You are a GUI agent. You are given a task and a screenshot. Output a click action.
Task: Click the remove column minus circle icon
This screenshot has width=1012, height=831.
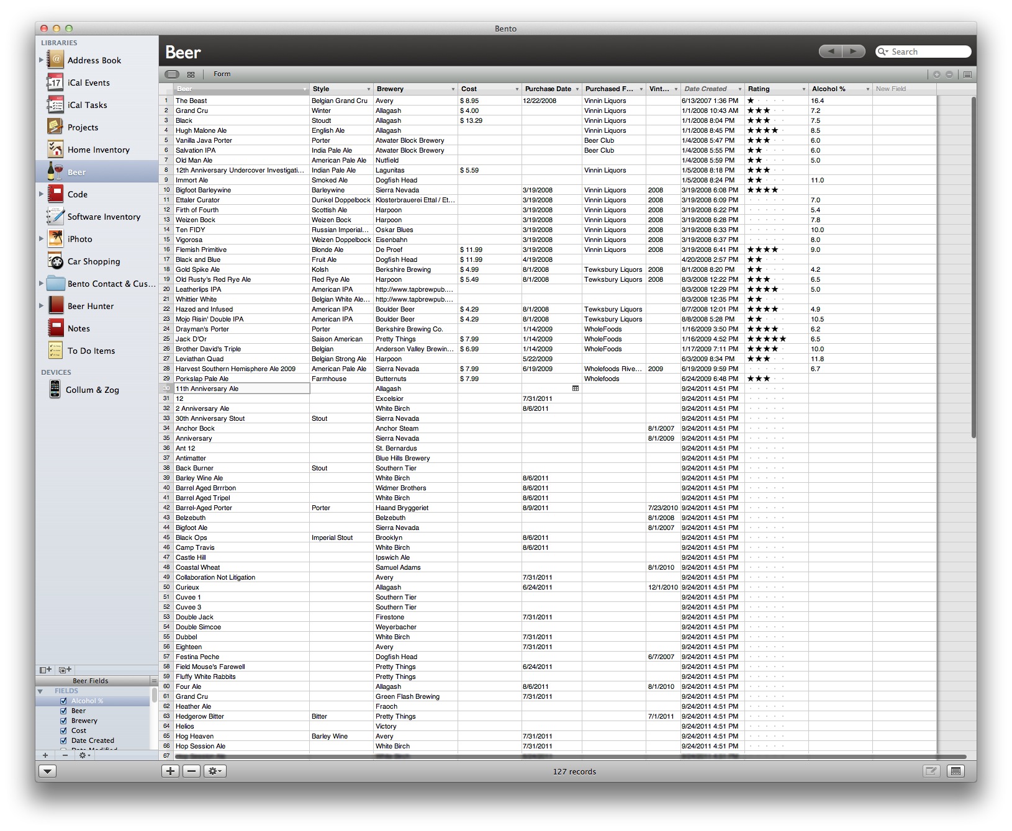(949, 74)
